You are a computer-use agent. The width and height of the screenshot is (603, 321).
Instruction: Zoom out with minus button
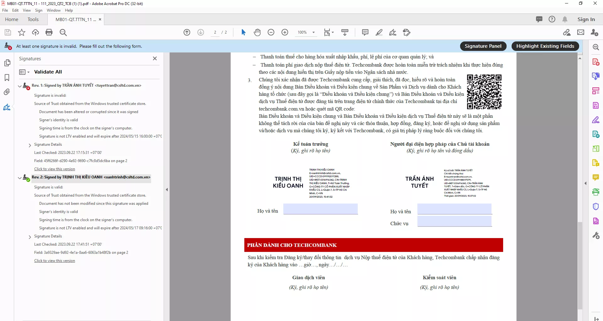coord(271,32)
